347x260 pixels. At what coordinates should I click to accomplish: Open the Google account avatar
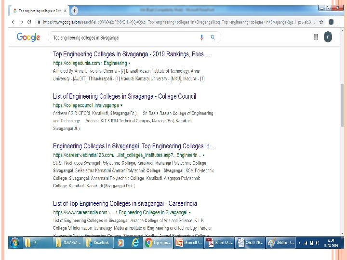pyautogui.click(x=328, y=37)
